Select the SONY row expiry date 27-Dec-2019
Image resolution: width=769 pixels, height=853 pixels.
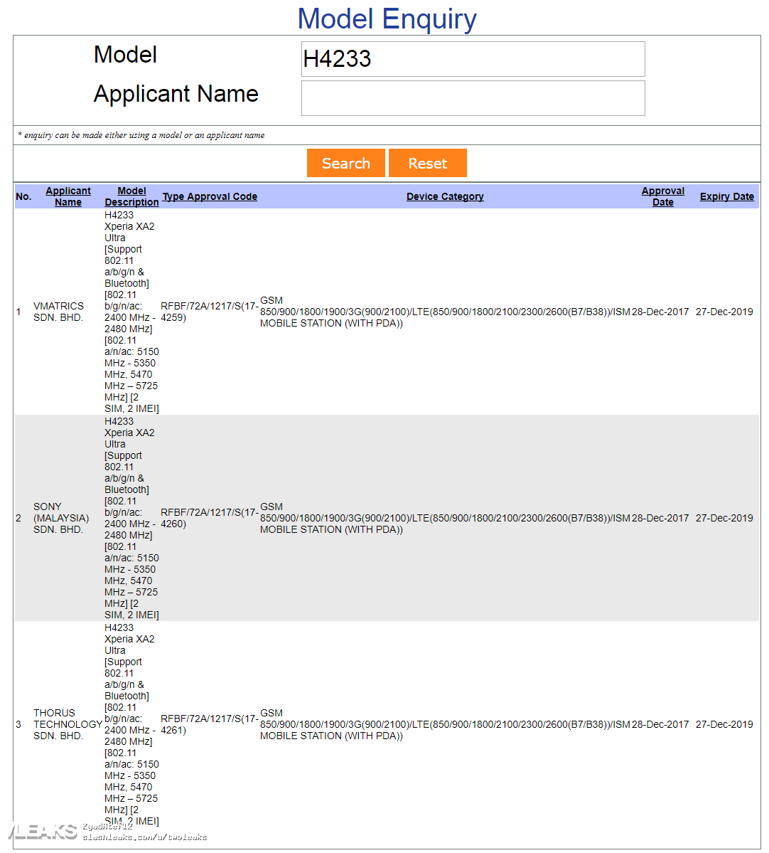click(724, 518)
